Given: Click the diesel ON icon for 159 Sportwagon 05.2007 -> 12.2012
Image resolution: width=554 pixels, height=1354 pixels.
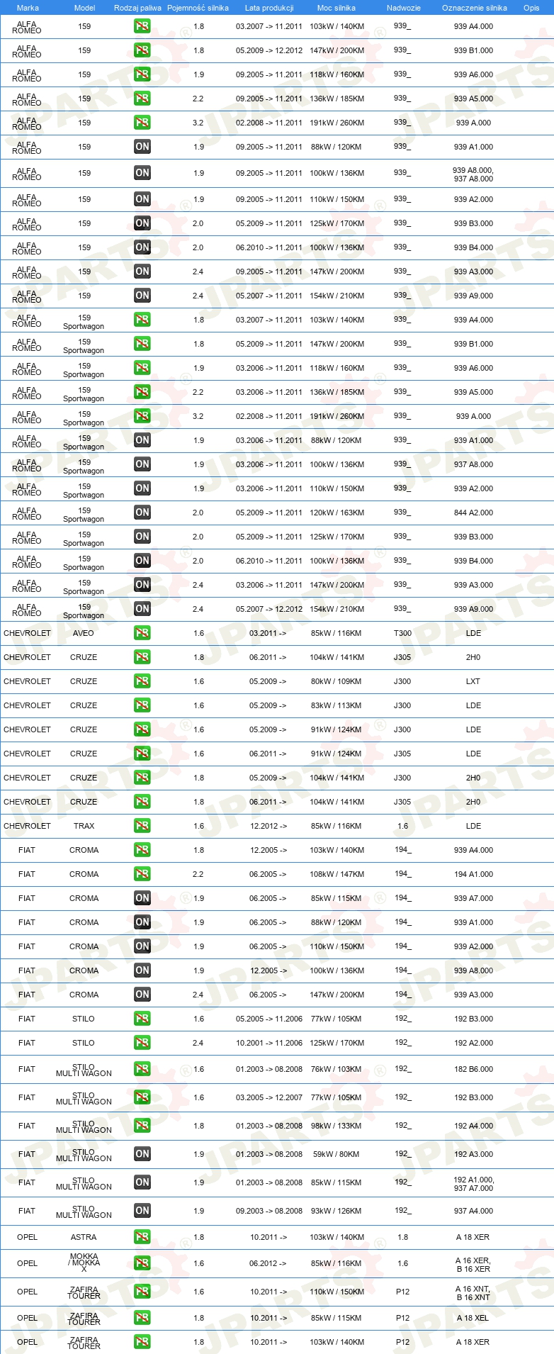Looking at the screenshot, I should (x=142, y=609).
